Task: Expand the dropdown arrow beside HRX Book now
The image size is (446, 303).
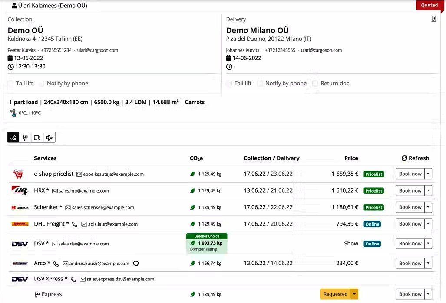Action: (428, 190)
